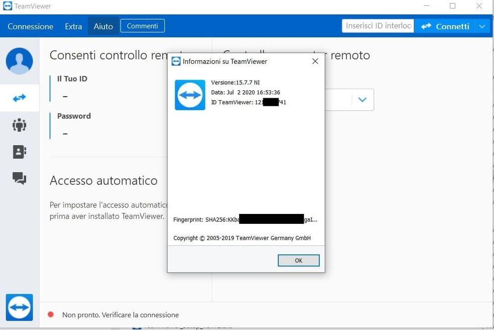Click the small logo in dialog title bar

pyautogui.click(x=176, y=61)
